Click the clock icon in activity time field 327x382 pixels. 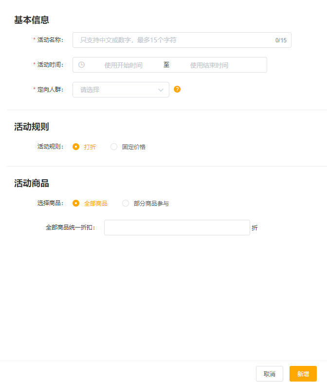coord(82,65)
